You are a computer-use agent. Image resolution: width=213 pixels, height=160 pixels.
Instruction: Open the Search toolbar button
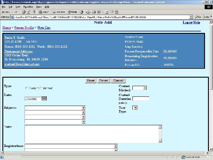click(x=43, y=12)
